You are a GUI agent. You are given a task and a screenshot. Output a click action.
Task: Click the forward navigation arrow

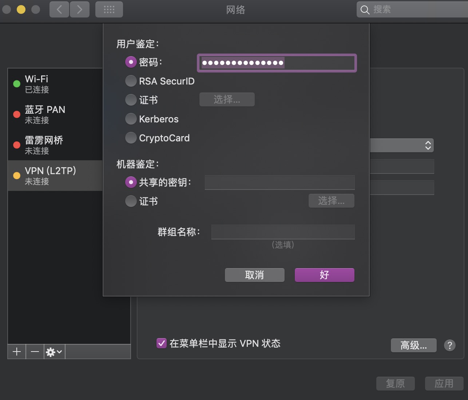(80, 9)
